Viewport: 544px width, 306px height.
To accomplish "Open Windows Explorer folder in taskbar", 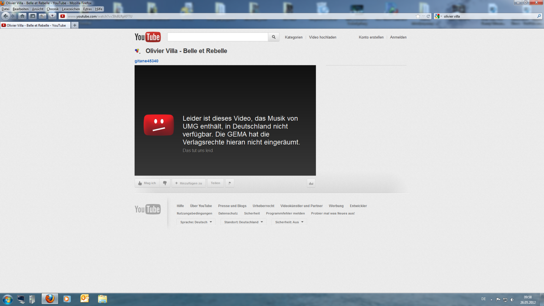I will [x=102, y=299].
